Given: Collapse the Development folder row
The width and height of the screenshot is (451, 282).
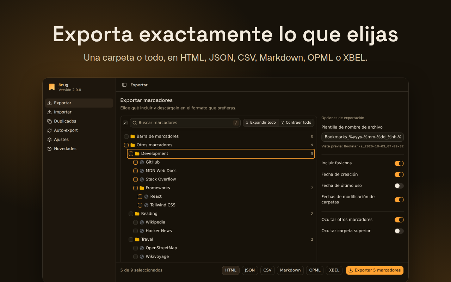Looking at the screenshot, I should [x=221, y=154].
